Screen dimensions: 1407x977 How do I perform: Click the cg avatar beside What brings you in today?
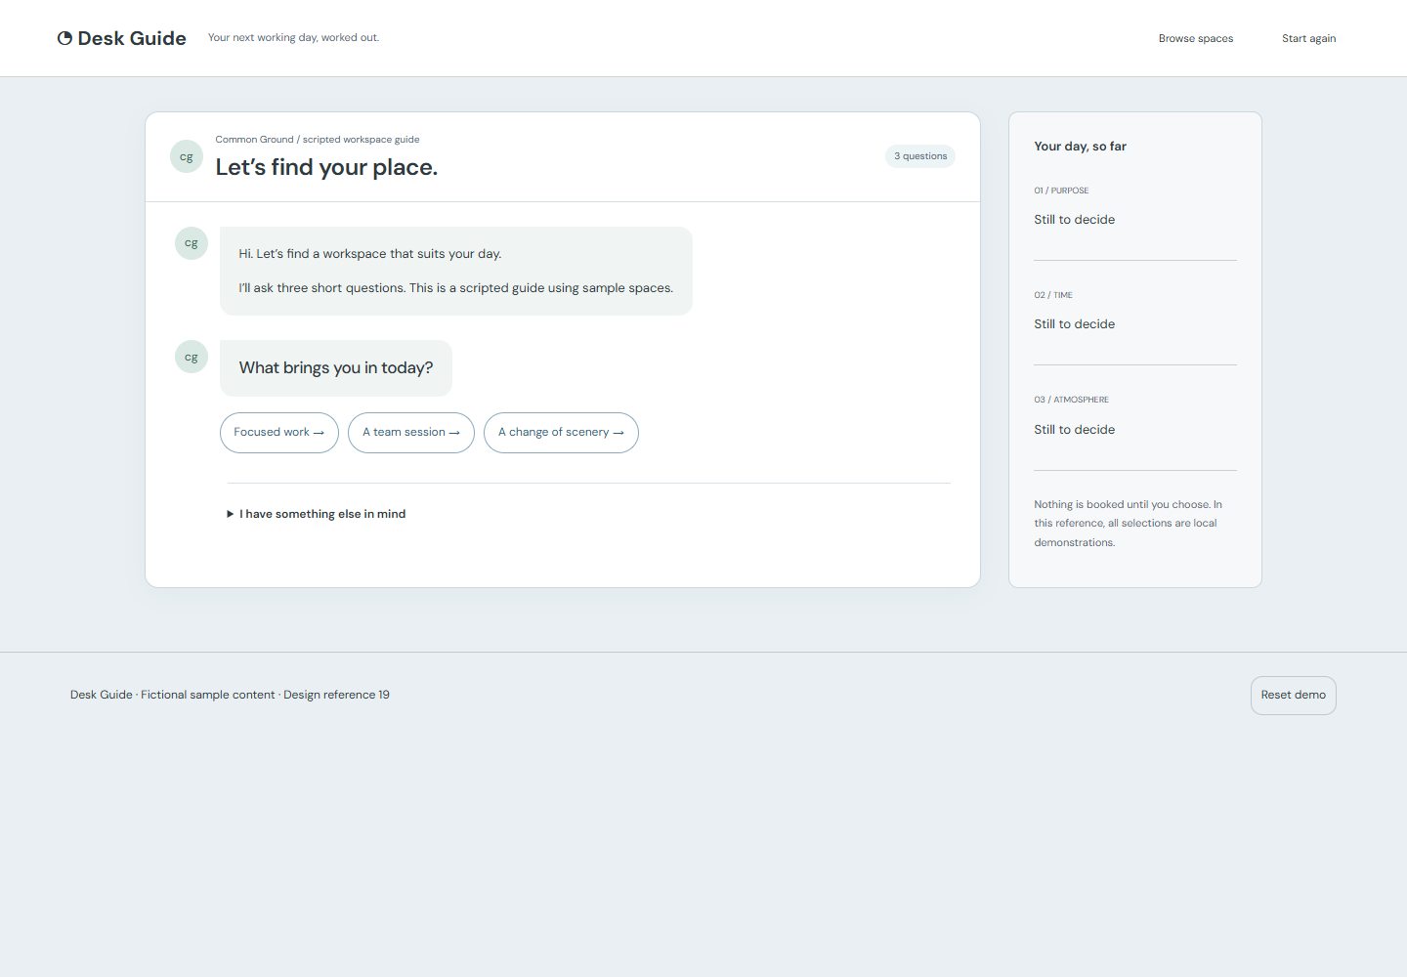[x=192, y=357]
